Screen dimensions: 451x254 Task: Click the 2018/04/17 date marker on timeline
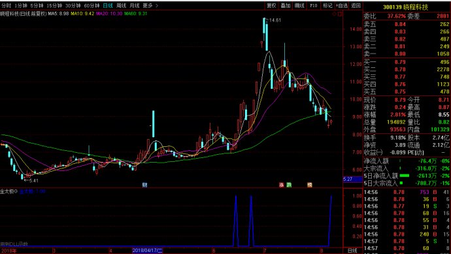coord(147,251)
